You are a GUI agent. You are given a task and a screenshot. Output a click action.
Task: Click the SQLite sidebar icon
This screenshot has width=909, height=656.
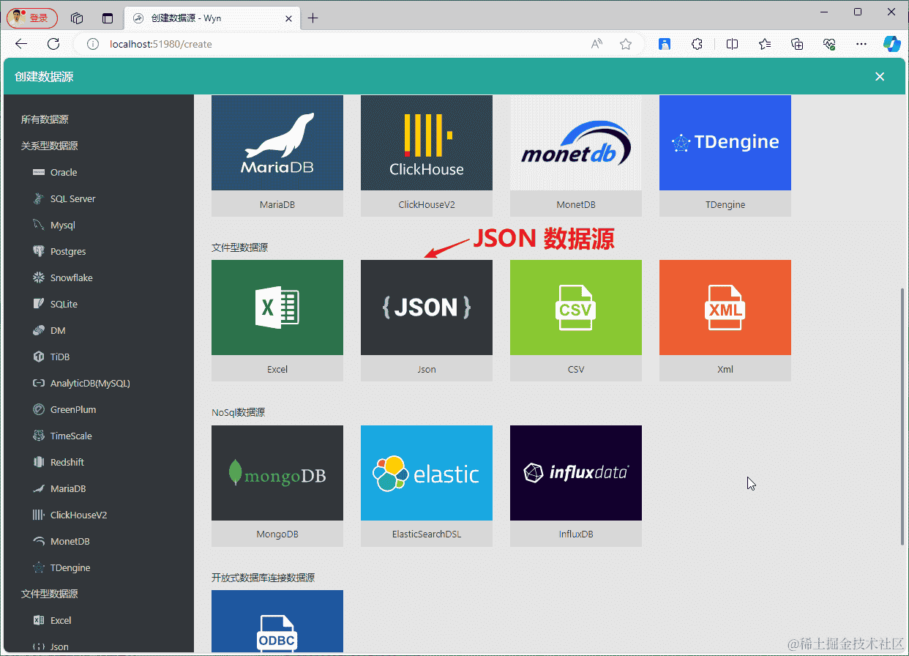[39, 304]
